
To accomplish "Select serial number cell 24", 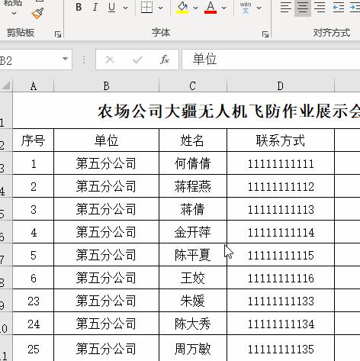I will click(x=34, y=324).
